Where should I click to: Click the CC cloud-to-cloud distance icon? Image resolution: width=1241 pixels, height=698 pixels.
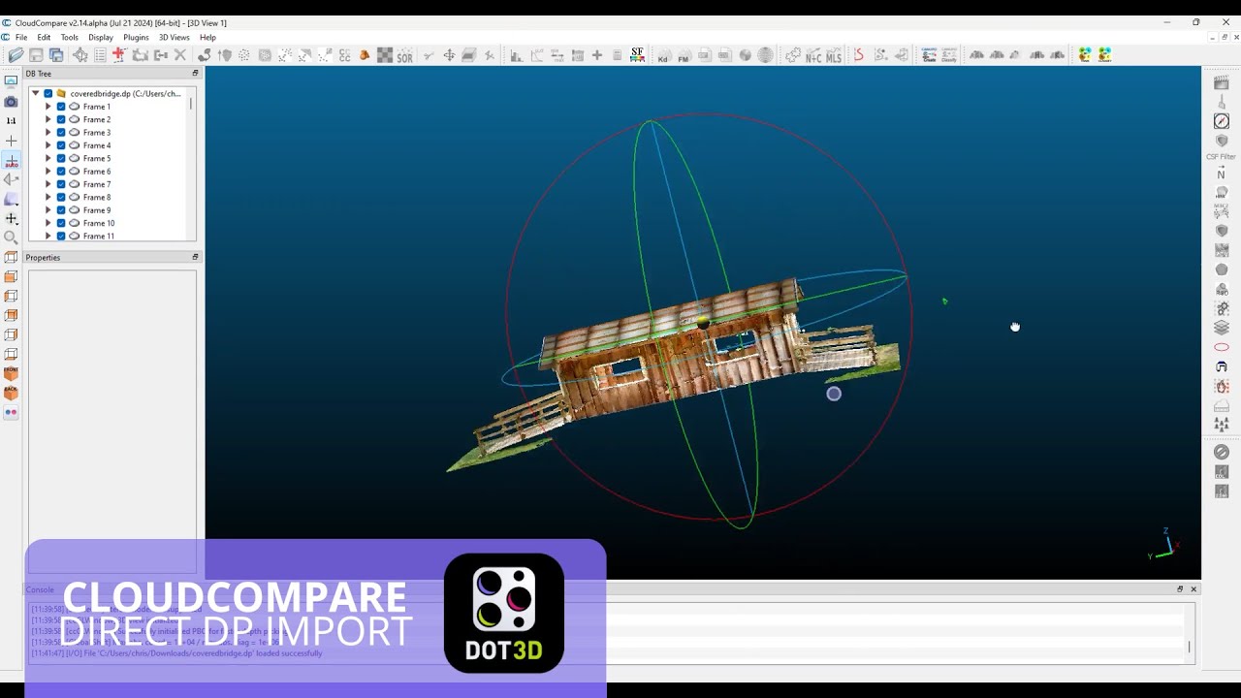(x=344, y=55)
